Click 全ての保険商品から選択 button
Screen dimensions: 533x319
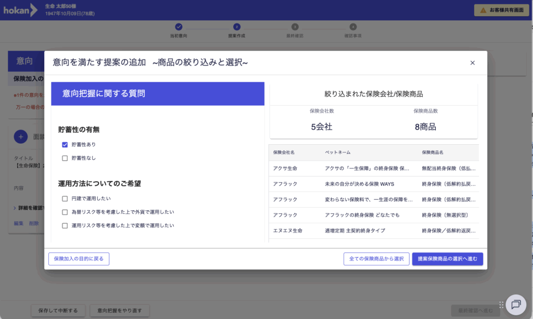coord(376,259)
